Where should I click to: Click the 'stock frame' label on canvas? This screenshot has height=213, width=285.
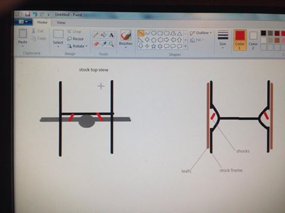[x=231, y=170]
